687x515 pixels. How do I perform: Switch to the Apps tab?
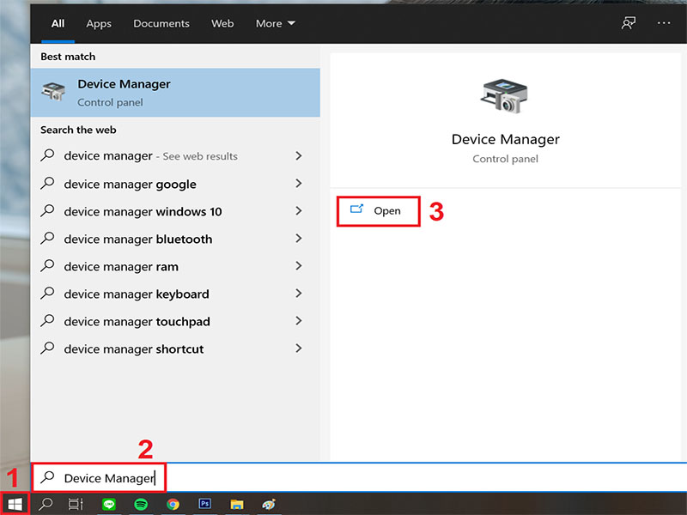click(99, 23)
